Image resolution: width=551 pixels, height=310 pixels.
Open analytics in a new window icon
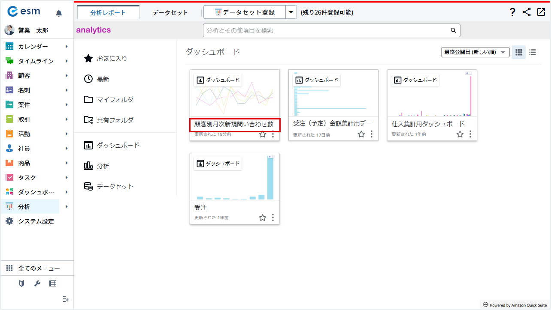(x=541, y=12)
